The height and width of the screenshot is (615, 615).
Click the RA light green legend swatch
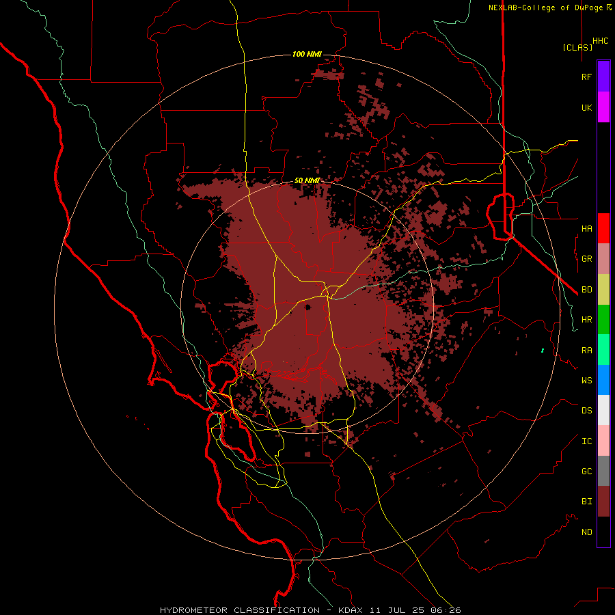(603, 350)
